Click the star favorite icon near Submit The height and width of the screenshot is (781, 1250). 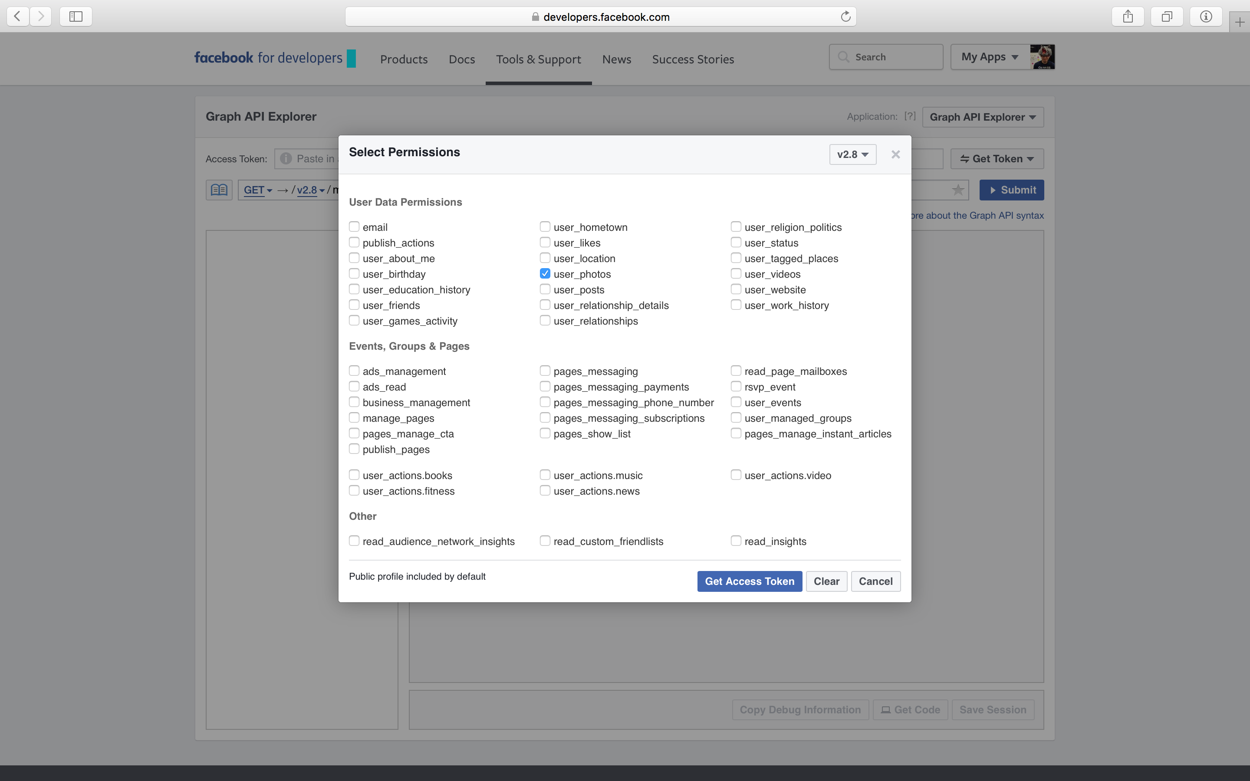(958, 190)
